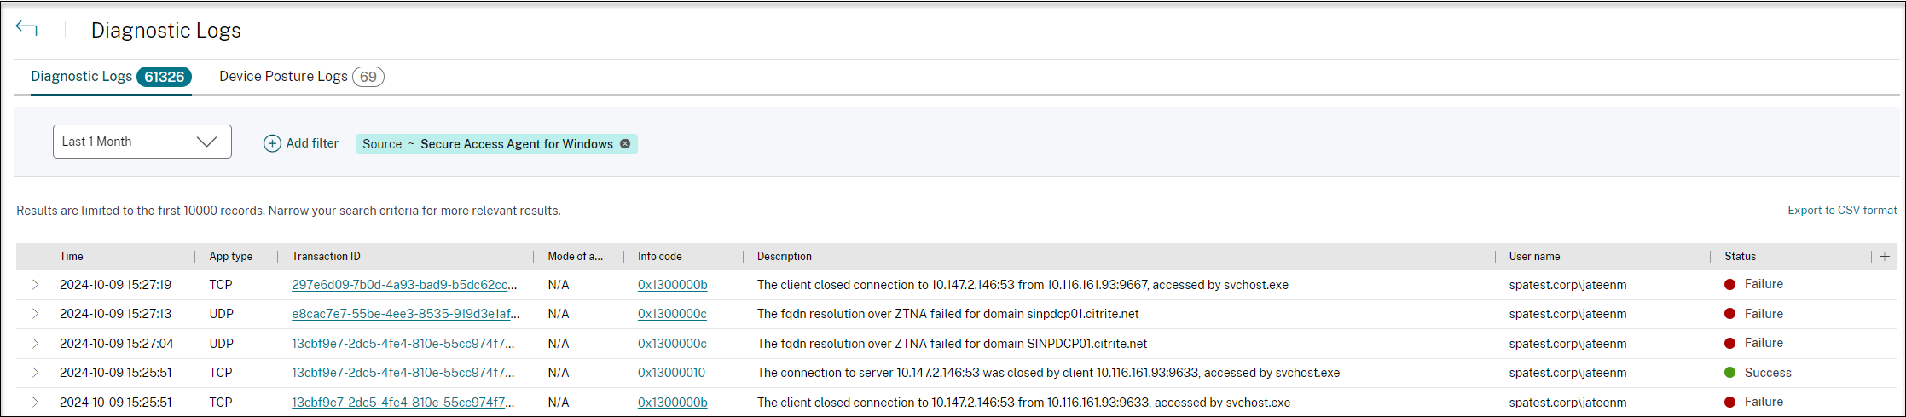Click the Status column header
1906x417 pixels.
pos(1740,256)
